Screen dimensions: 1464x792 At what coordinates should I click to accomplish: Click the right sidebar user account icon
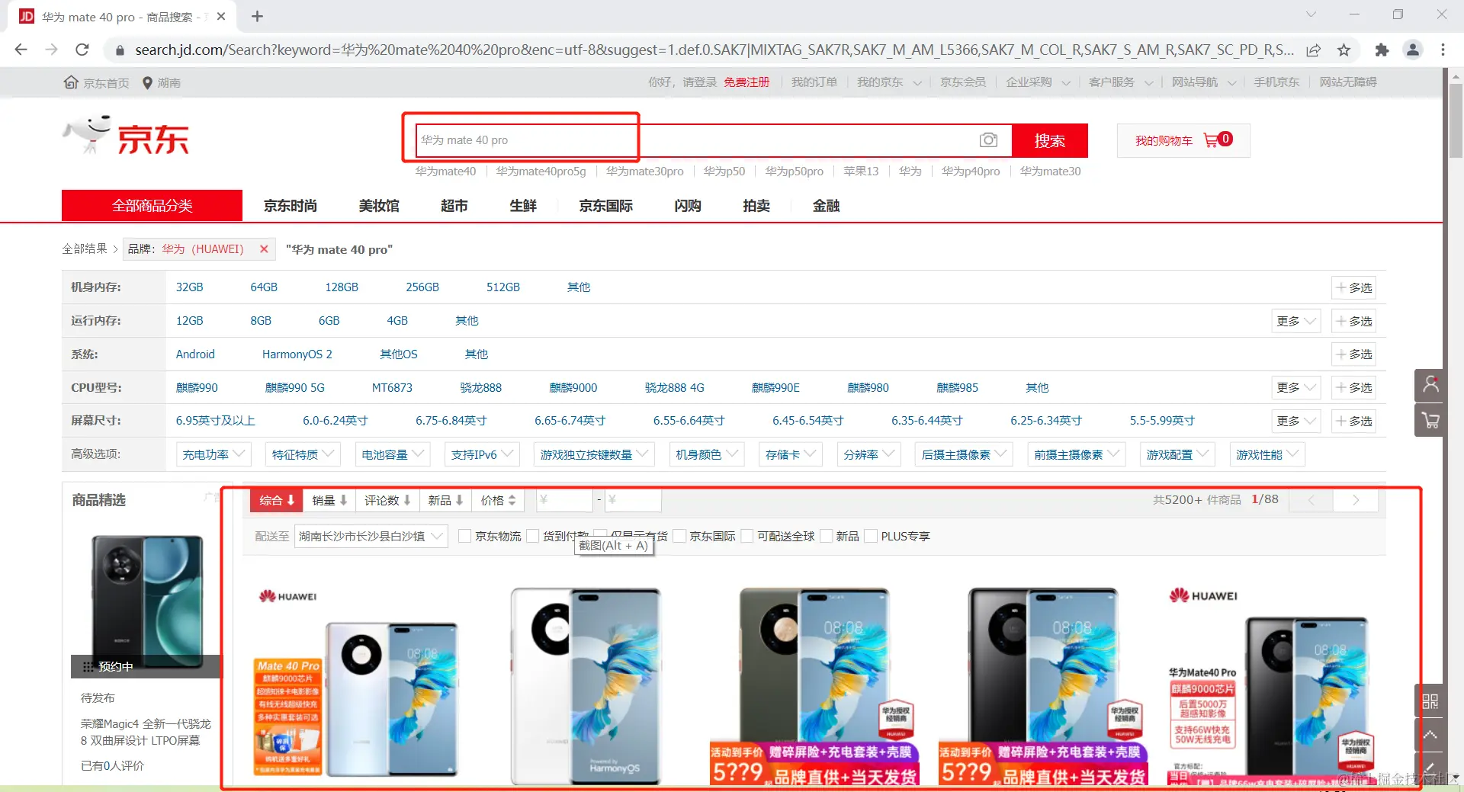point(1430,386)
